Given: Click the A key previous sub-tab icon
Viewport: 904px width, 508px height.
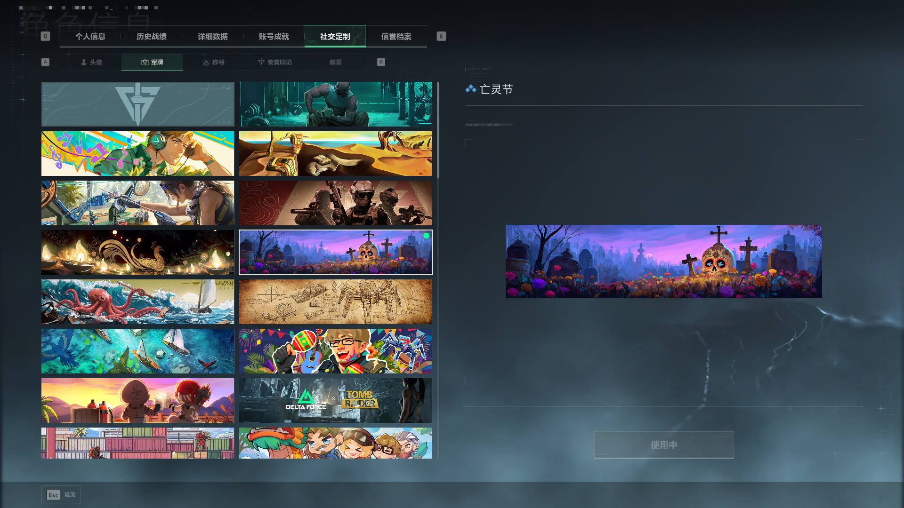Looking at the screenshot, I should (45, 62).
